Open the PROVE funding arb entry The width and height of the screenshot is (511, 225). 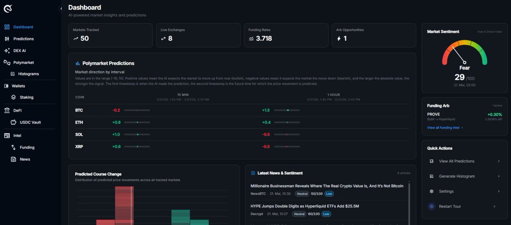tap(464, 117)
